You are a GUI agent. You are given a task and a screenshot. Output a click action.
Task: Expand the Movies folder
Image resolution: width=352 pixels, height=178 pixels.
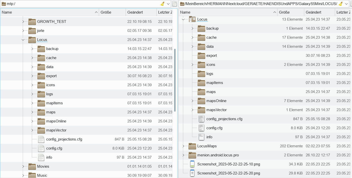[23, 166]
